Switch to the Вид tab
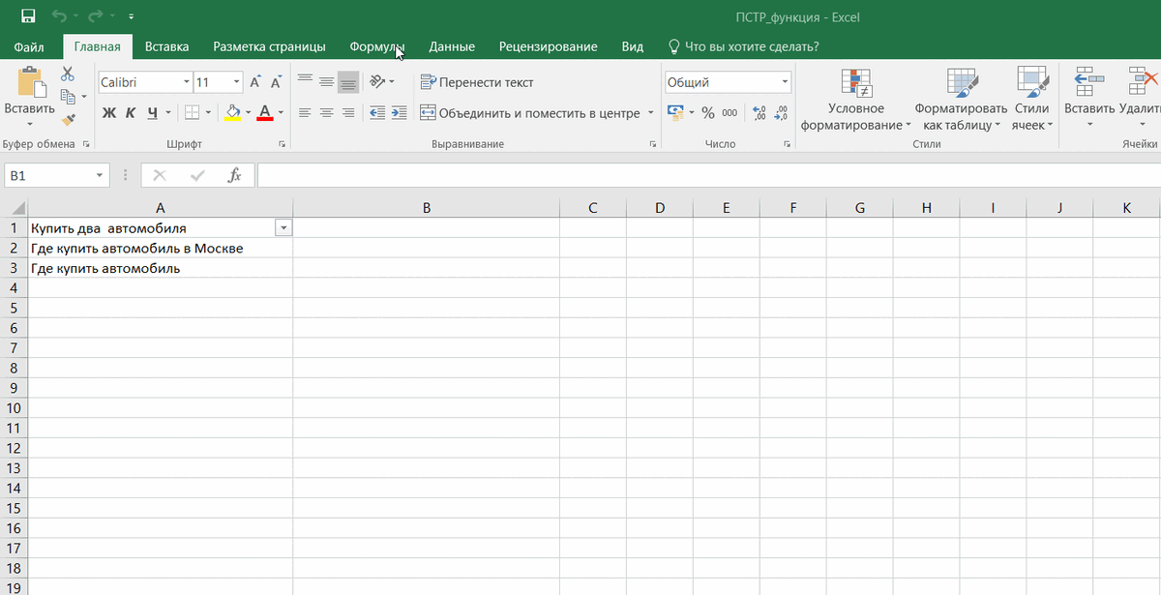Image resolution: width=1161 pixels, height=595 pixels. point(632,46)
